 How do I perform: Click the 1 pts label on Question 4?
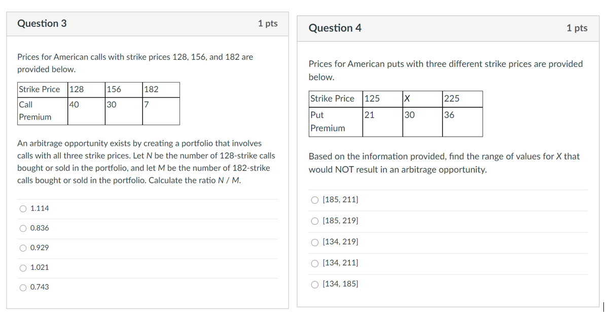click(x=577, y=28)
